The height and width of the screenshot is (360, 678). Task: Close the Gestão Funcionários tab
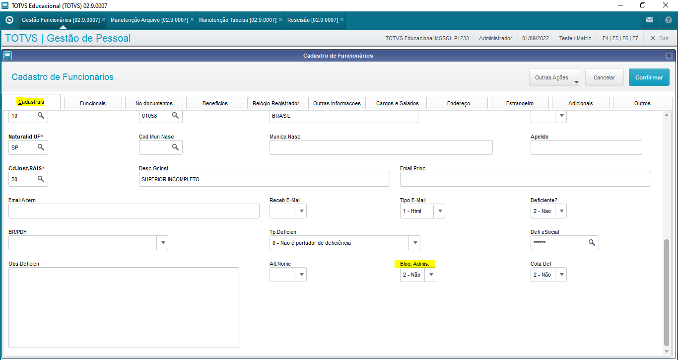tap(104, 20)
